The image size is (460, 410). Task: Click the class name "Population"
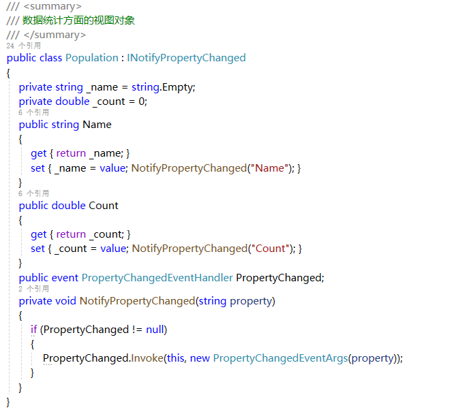pos(92,58)
